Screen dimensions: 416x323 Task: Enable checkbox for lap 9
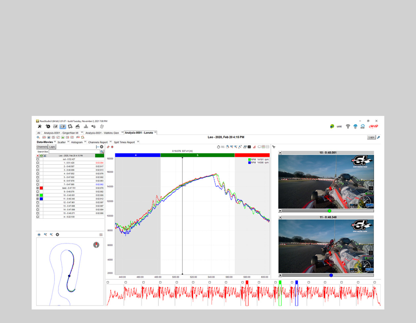click(x=38, y=192)
